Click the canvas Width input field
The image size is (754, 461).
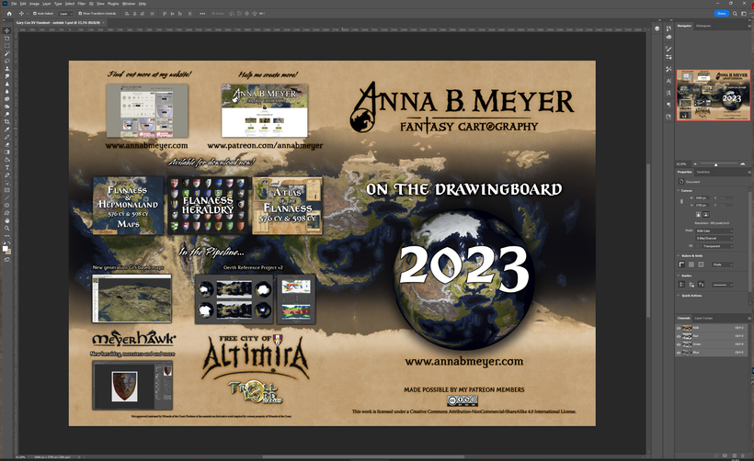coord(703,197)
